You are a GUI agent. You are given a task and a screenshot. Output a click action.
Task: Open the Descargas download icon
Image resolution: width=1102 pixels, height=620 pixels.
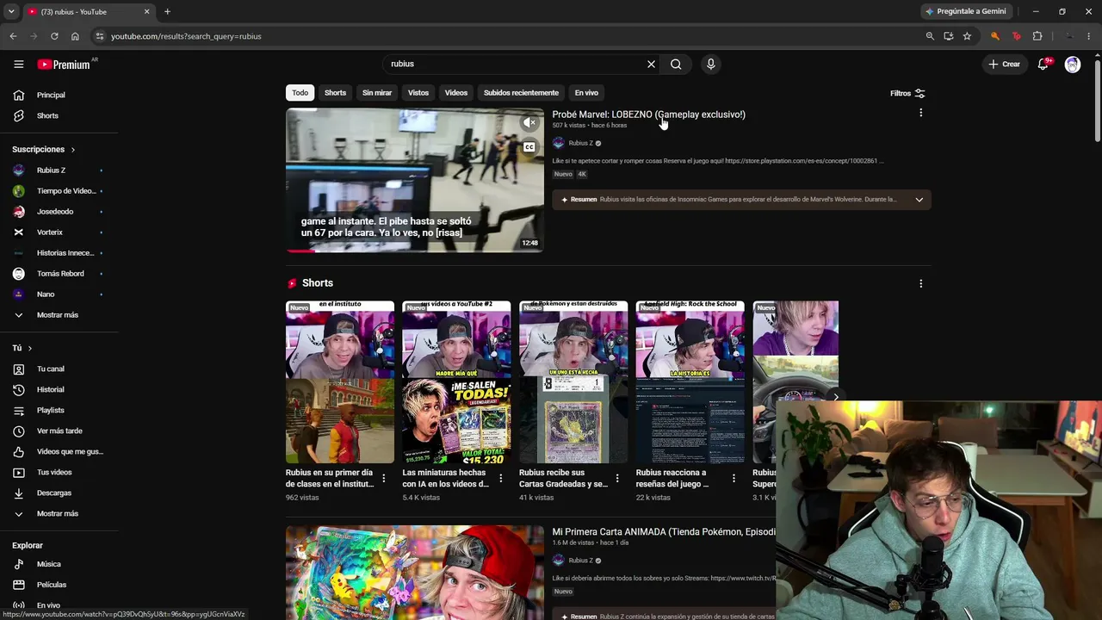click(19, 493)
